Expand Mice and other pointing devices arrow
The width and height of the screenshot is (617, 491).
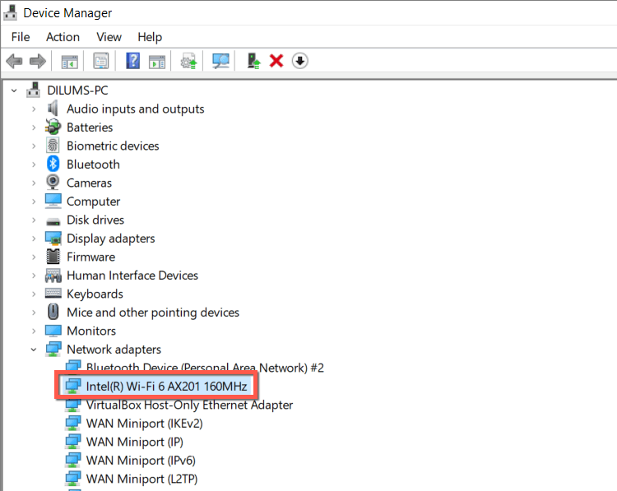click(x=34, y=313)
